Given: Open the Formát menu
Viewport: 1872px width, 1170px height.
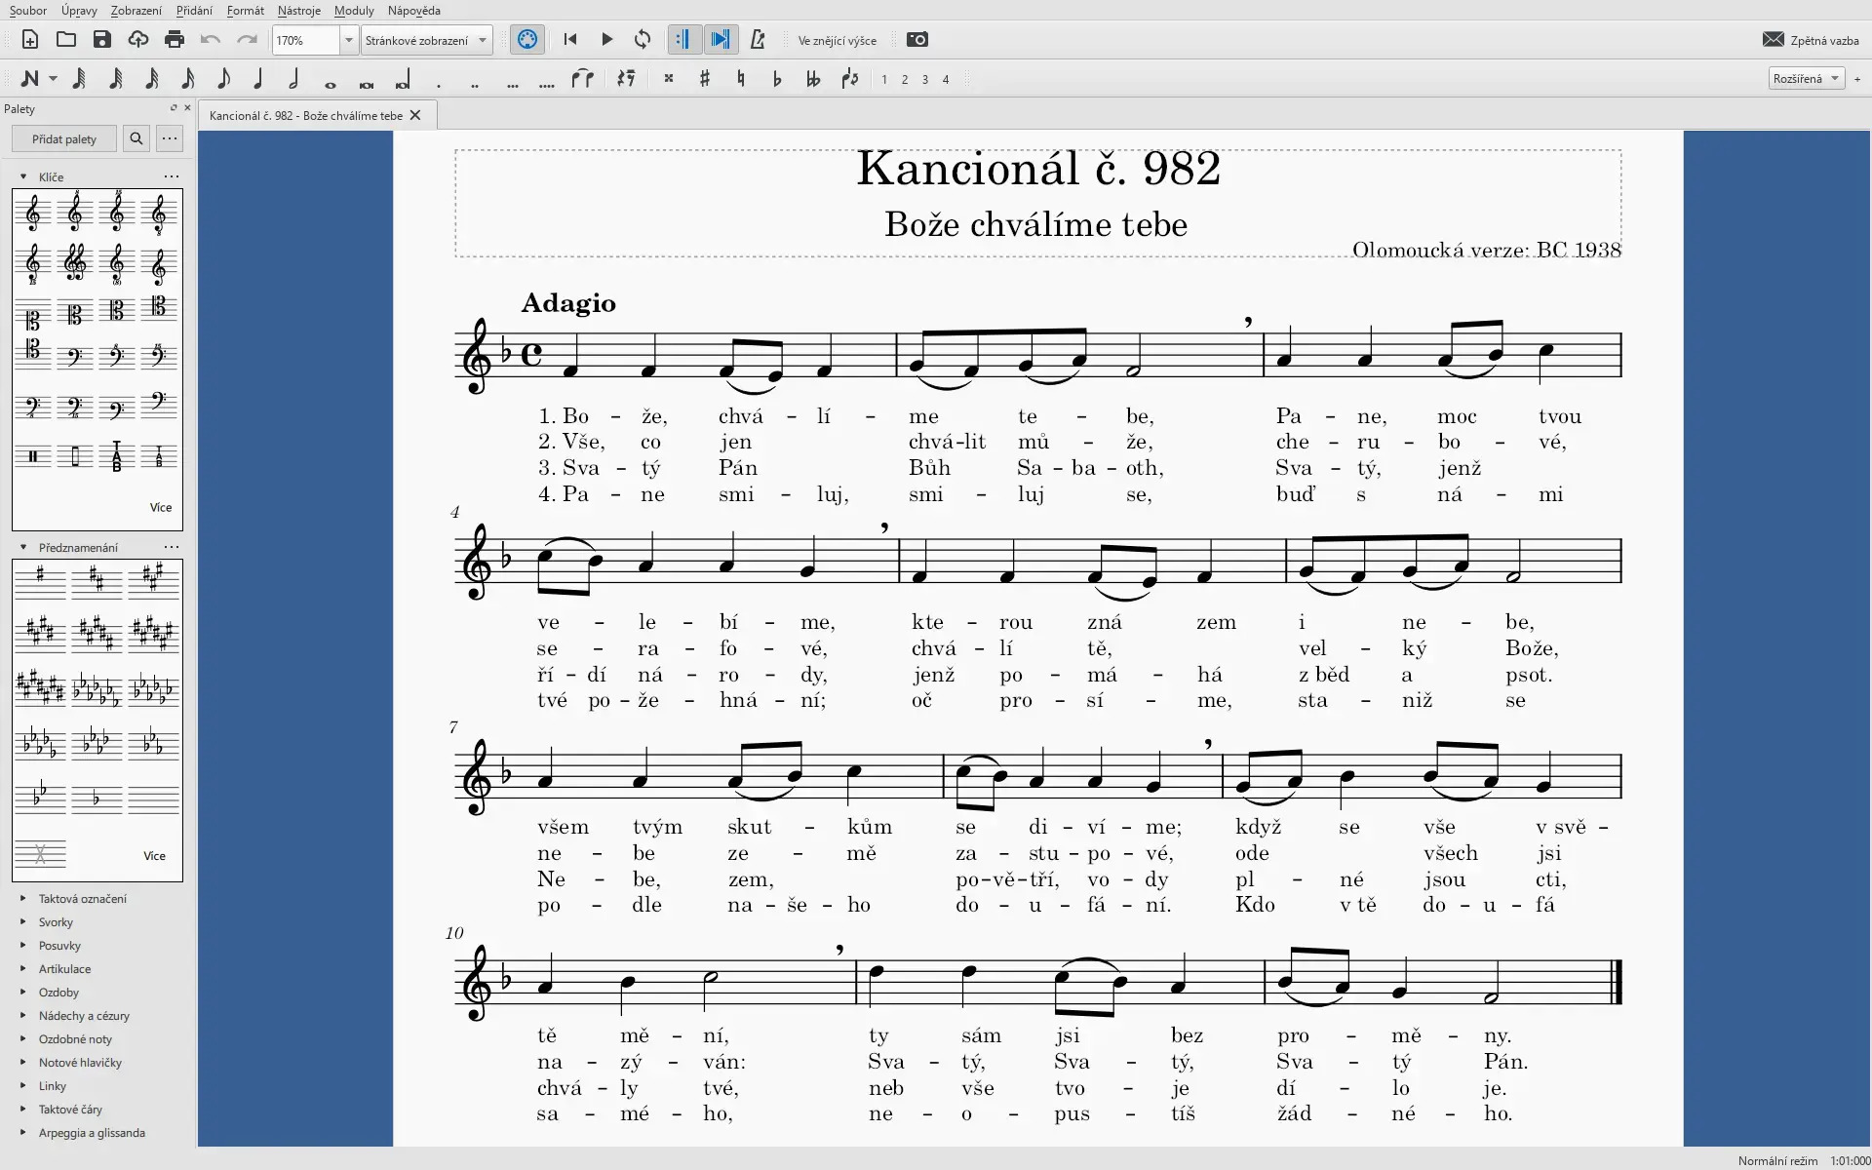Looking at the screenshot, I should coord(245,11).
